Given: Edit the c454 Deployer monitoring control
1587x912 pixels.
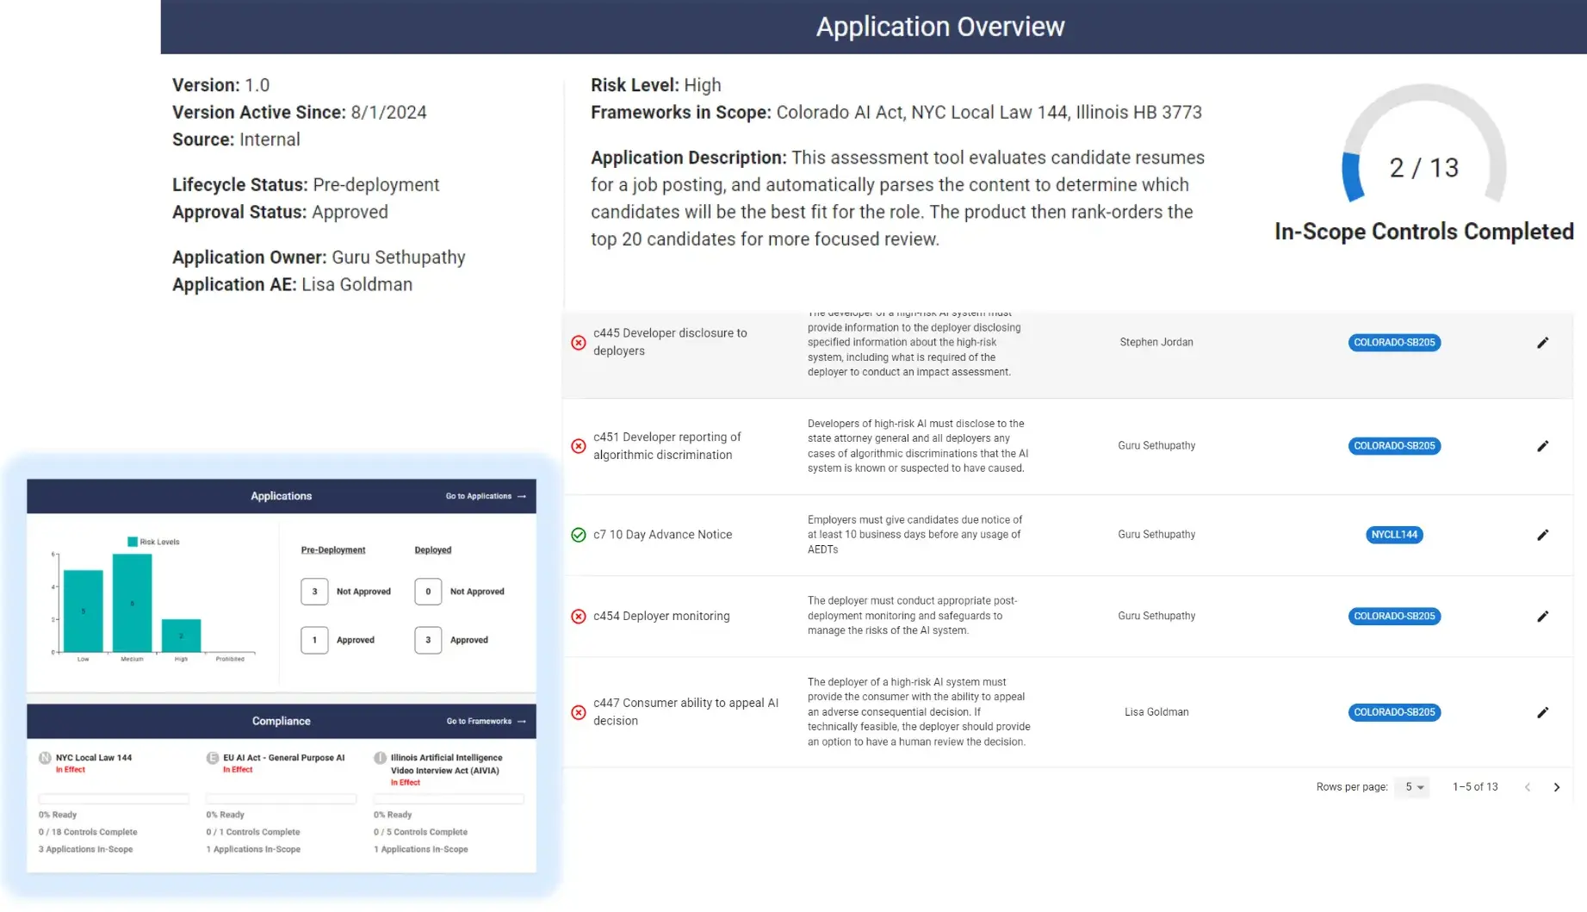Looking at the screenshot, I should (x=1542, y=616).
